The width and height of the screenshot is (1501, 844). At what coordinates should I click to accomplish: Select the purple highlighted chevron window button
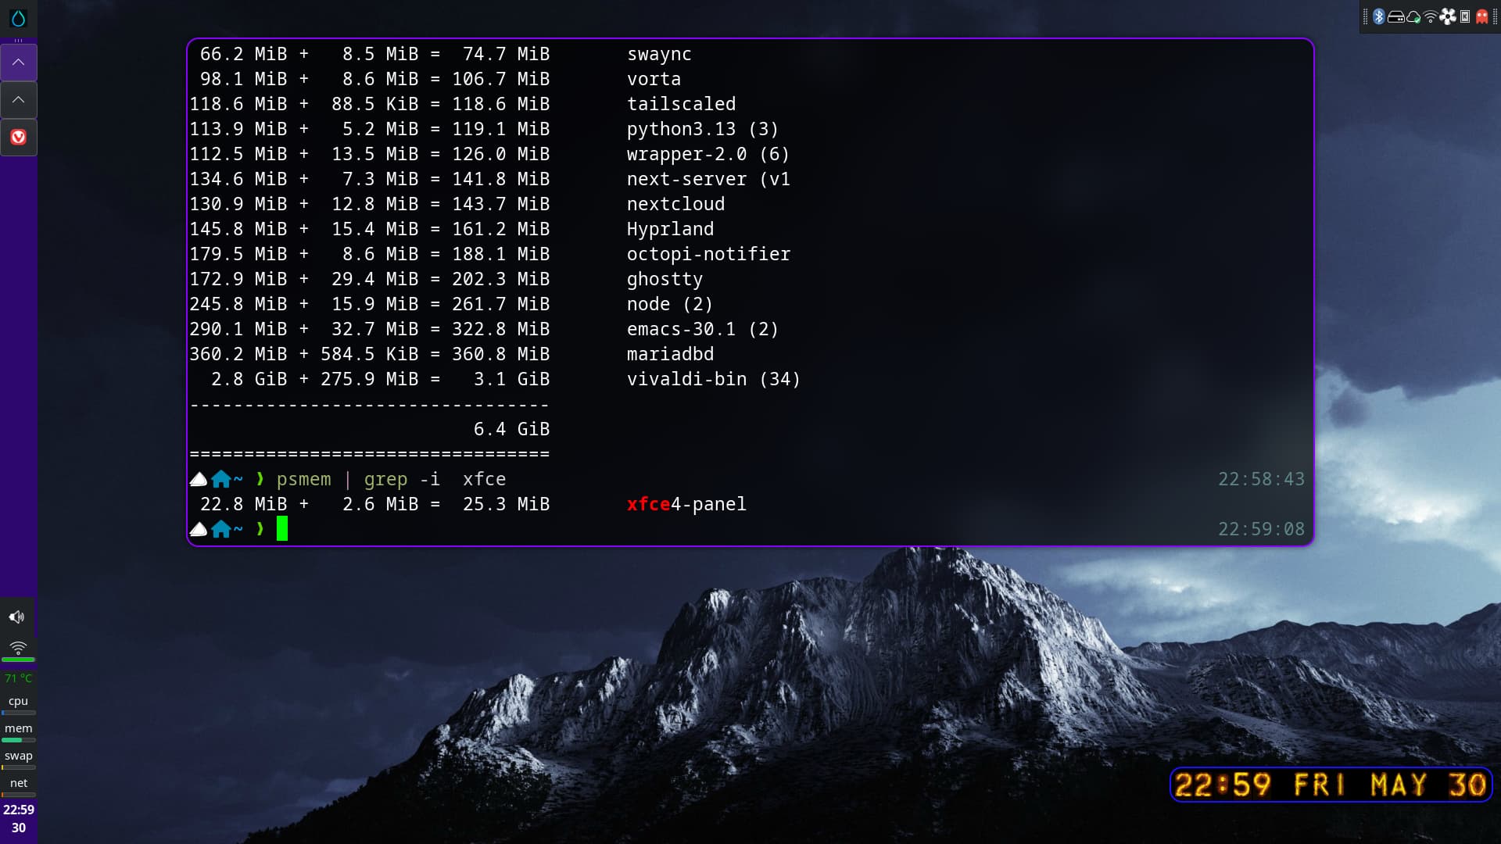[x=18, y=63]
